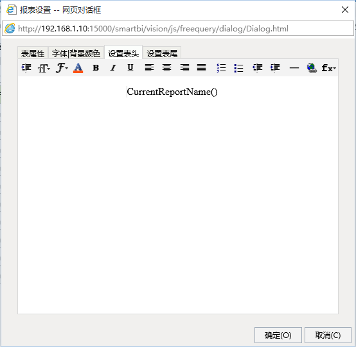
Task: Toggle italic formatting in toolbar
Action: [113, 68]
